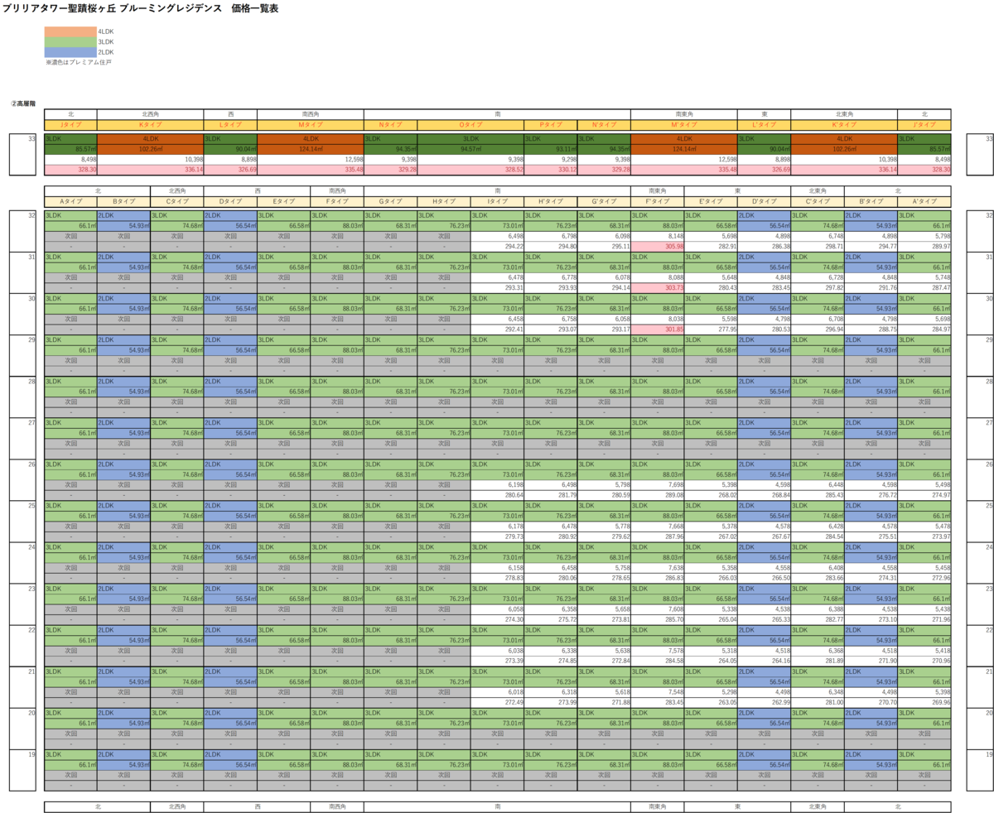The image size is (994, 813).
Task: Click the unit-price cell '298.71'
Action: coord(818,246)
